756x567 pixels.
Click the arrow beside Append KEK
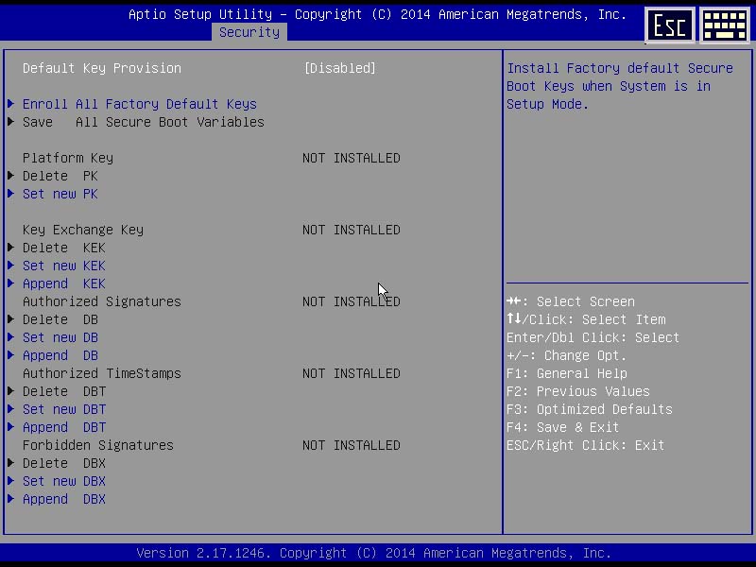pos(11,283)
